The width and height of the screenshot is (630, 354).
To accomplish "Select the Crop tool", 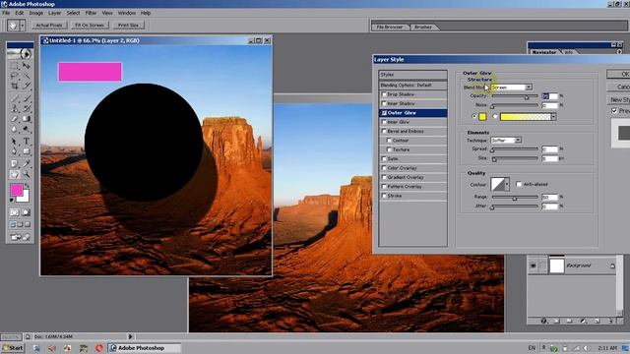I will [14, 86].
